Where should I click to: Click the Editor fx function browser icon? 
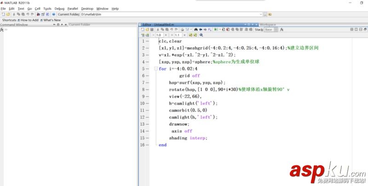[x=282, y=29]
